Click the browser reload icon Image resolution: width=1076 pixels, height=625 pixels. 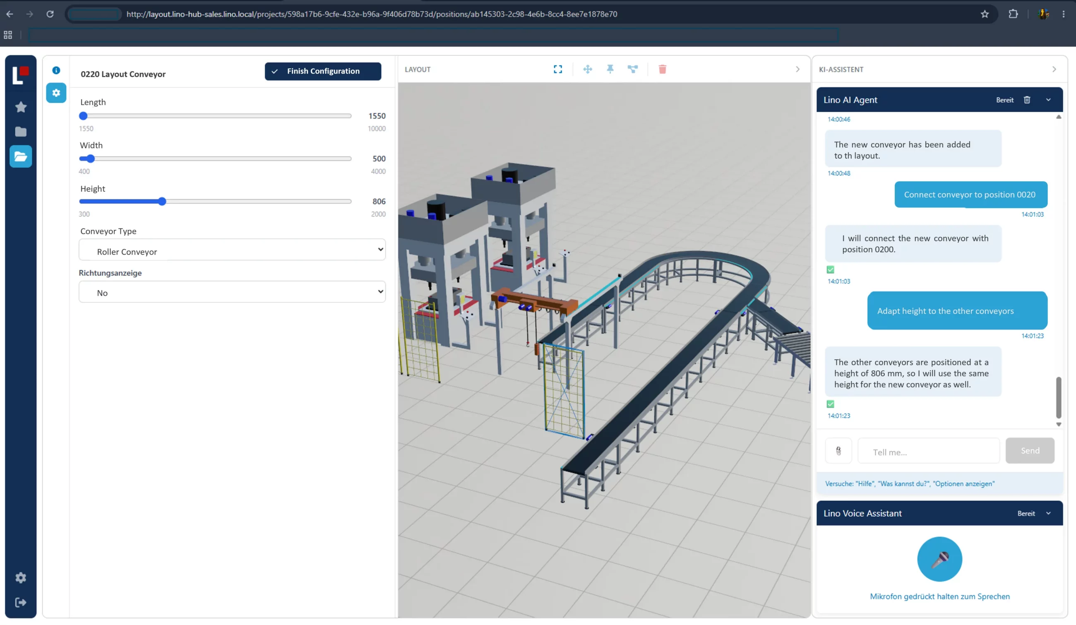pyautogui.click(x=50, y=14)
